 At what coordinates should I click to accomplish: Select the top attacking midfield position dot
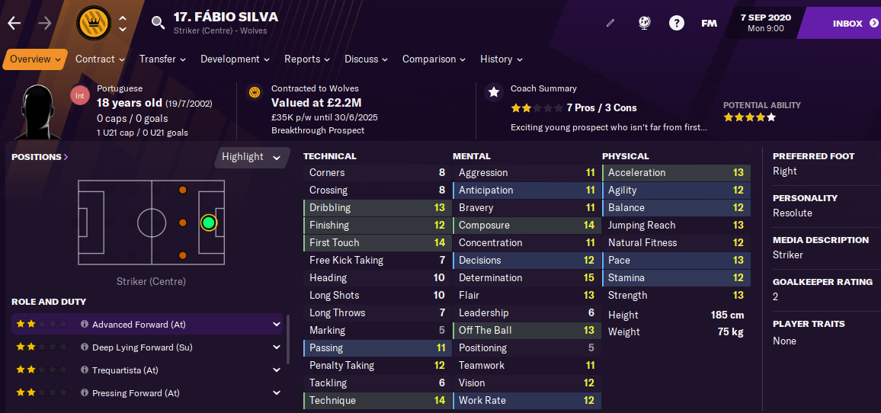click(x=182, y=190)
